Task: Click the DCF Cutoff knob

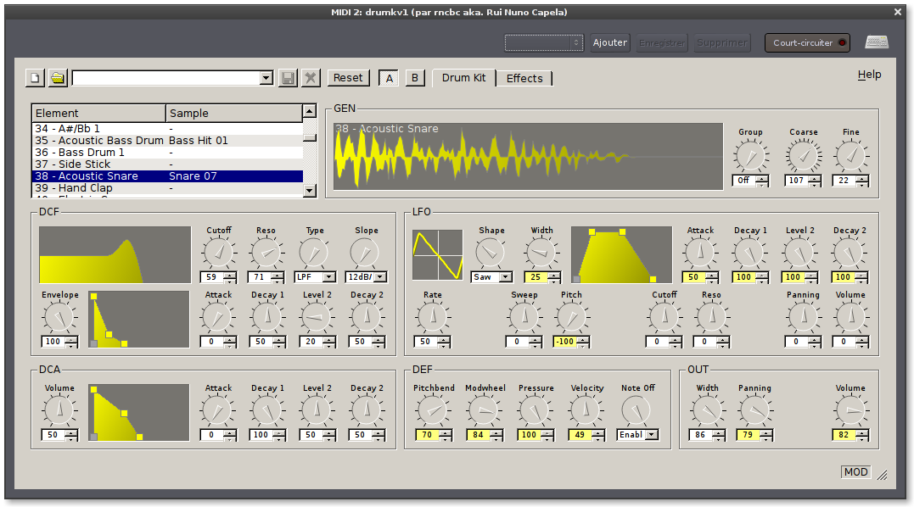Action: pos(218,253)
